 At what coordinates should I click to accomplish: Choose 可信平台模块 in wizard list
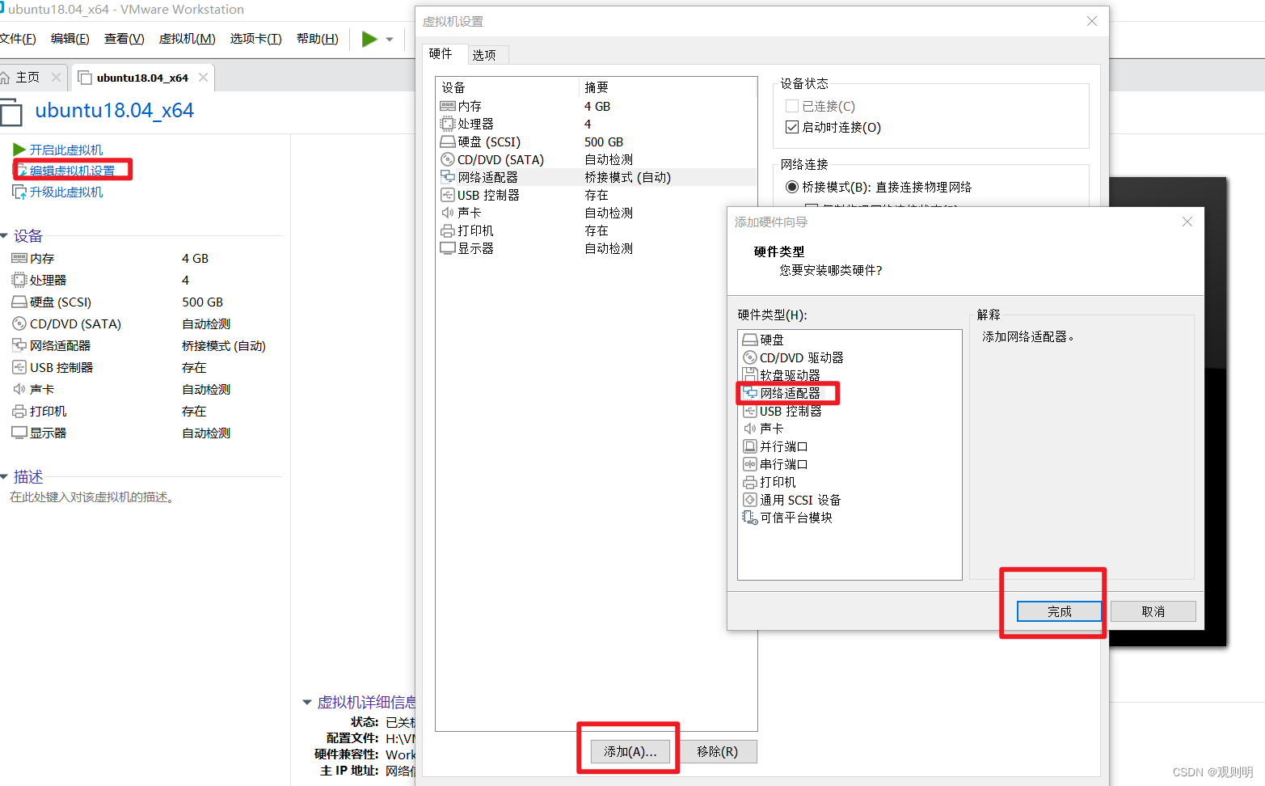(x=850, y=518)
